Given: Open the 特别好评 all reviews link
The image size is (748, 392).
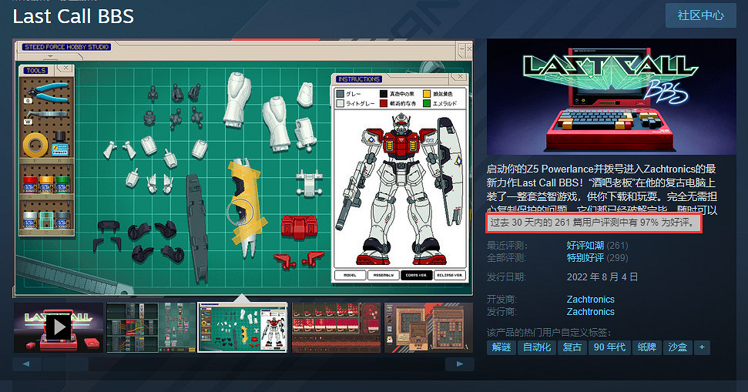Looking at the screenshot, I should pos(585,258).
